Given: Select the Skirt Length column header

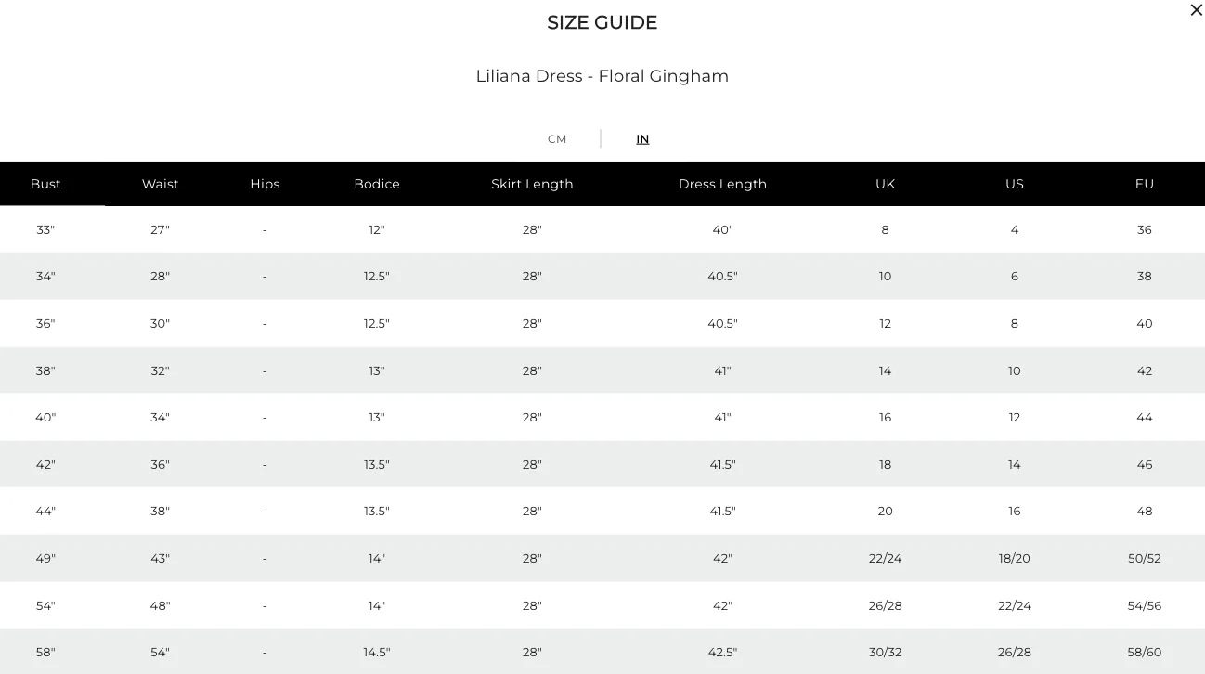Looking at the screenshot, I should click(x=532, y=184).
